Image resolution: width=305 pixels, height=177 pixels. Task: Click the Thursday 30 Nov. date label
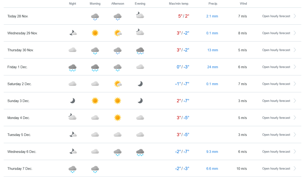[x=21, y=50]
